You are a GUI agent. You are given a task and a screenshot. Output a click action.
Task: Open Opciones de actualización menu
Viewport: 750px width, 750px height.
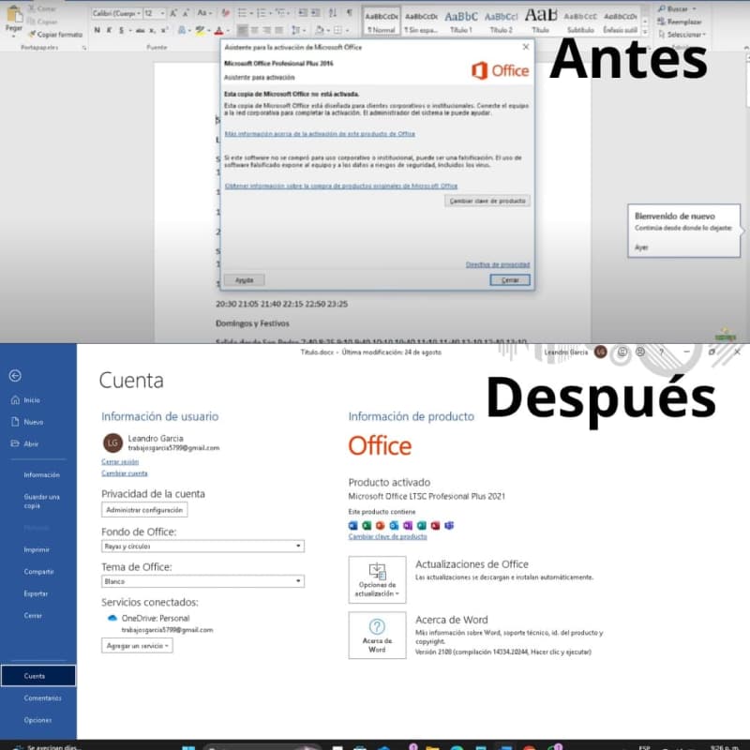pyautogui.click(x=377, y=579)
